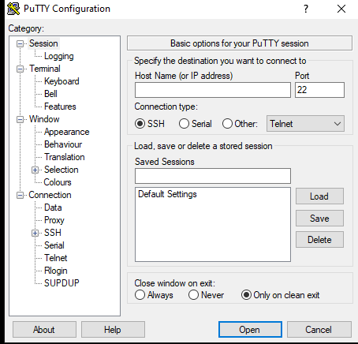
Task: Select the Logging category
Action: click(x=59, y=56)
